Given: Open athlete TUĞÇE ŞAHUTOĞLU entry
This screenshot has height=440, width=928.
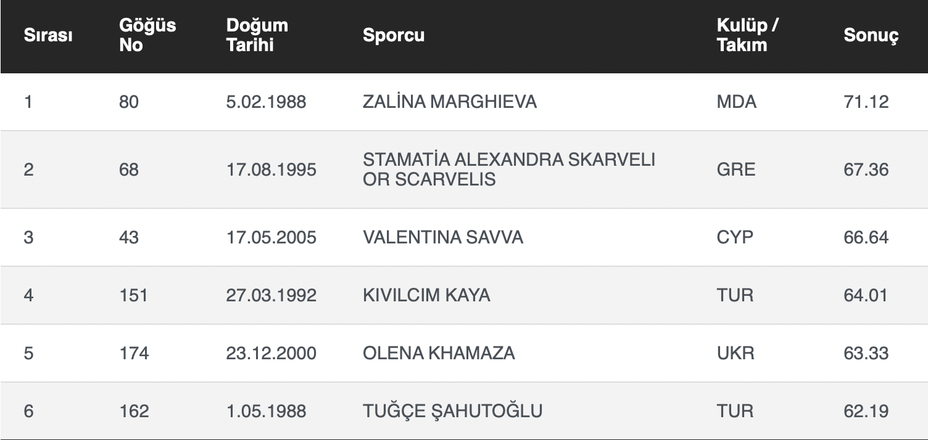Looking at the screenshot, I should [x=453, y=410].
